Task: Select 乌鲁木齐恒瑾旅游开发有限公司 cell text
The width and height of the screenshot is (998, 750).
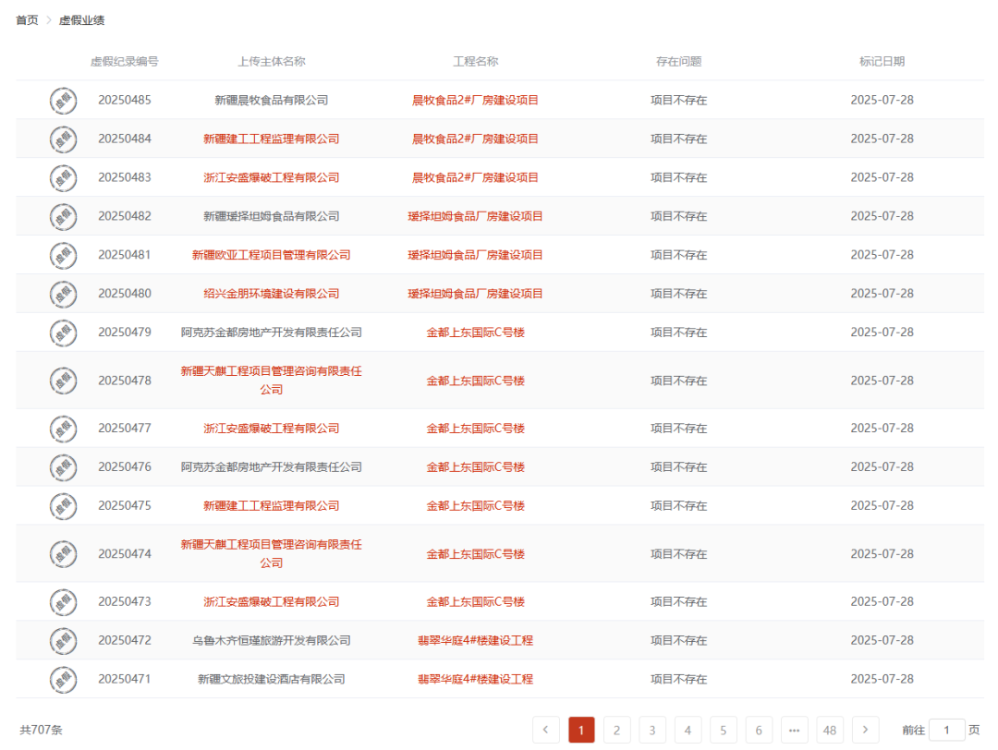Action: point(271,640)
